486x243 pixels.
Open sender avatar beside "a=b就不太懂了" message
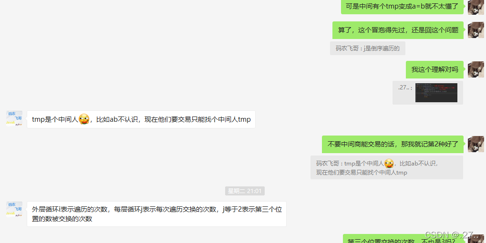click(476, 6)
